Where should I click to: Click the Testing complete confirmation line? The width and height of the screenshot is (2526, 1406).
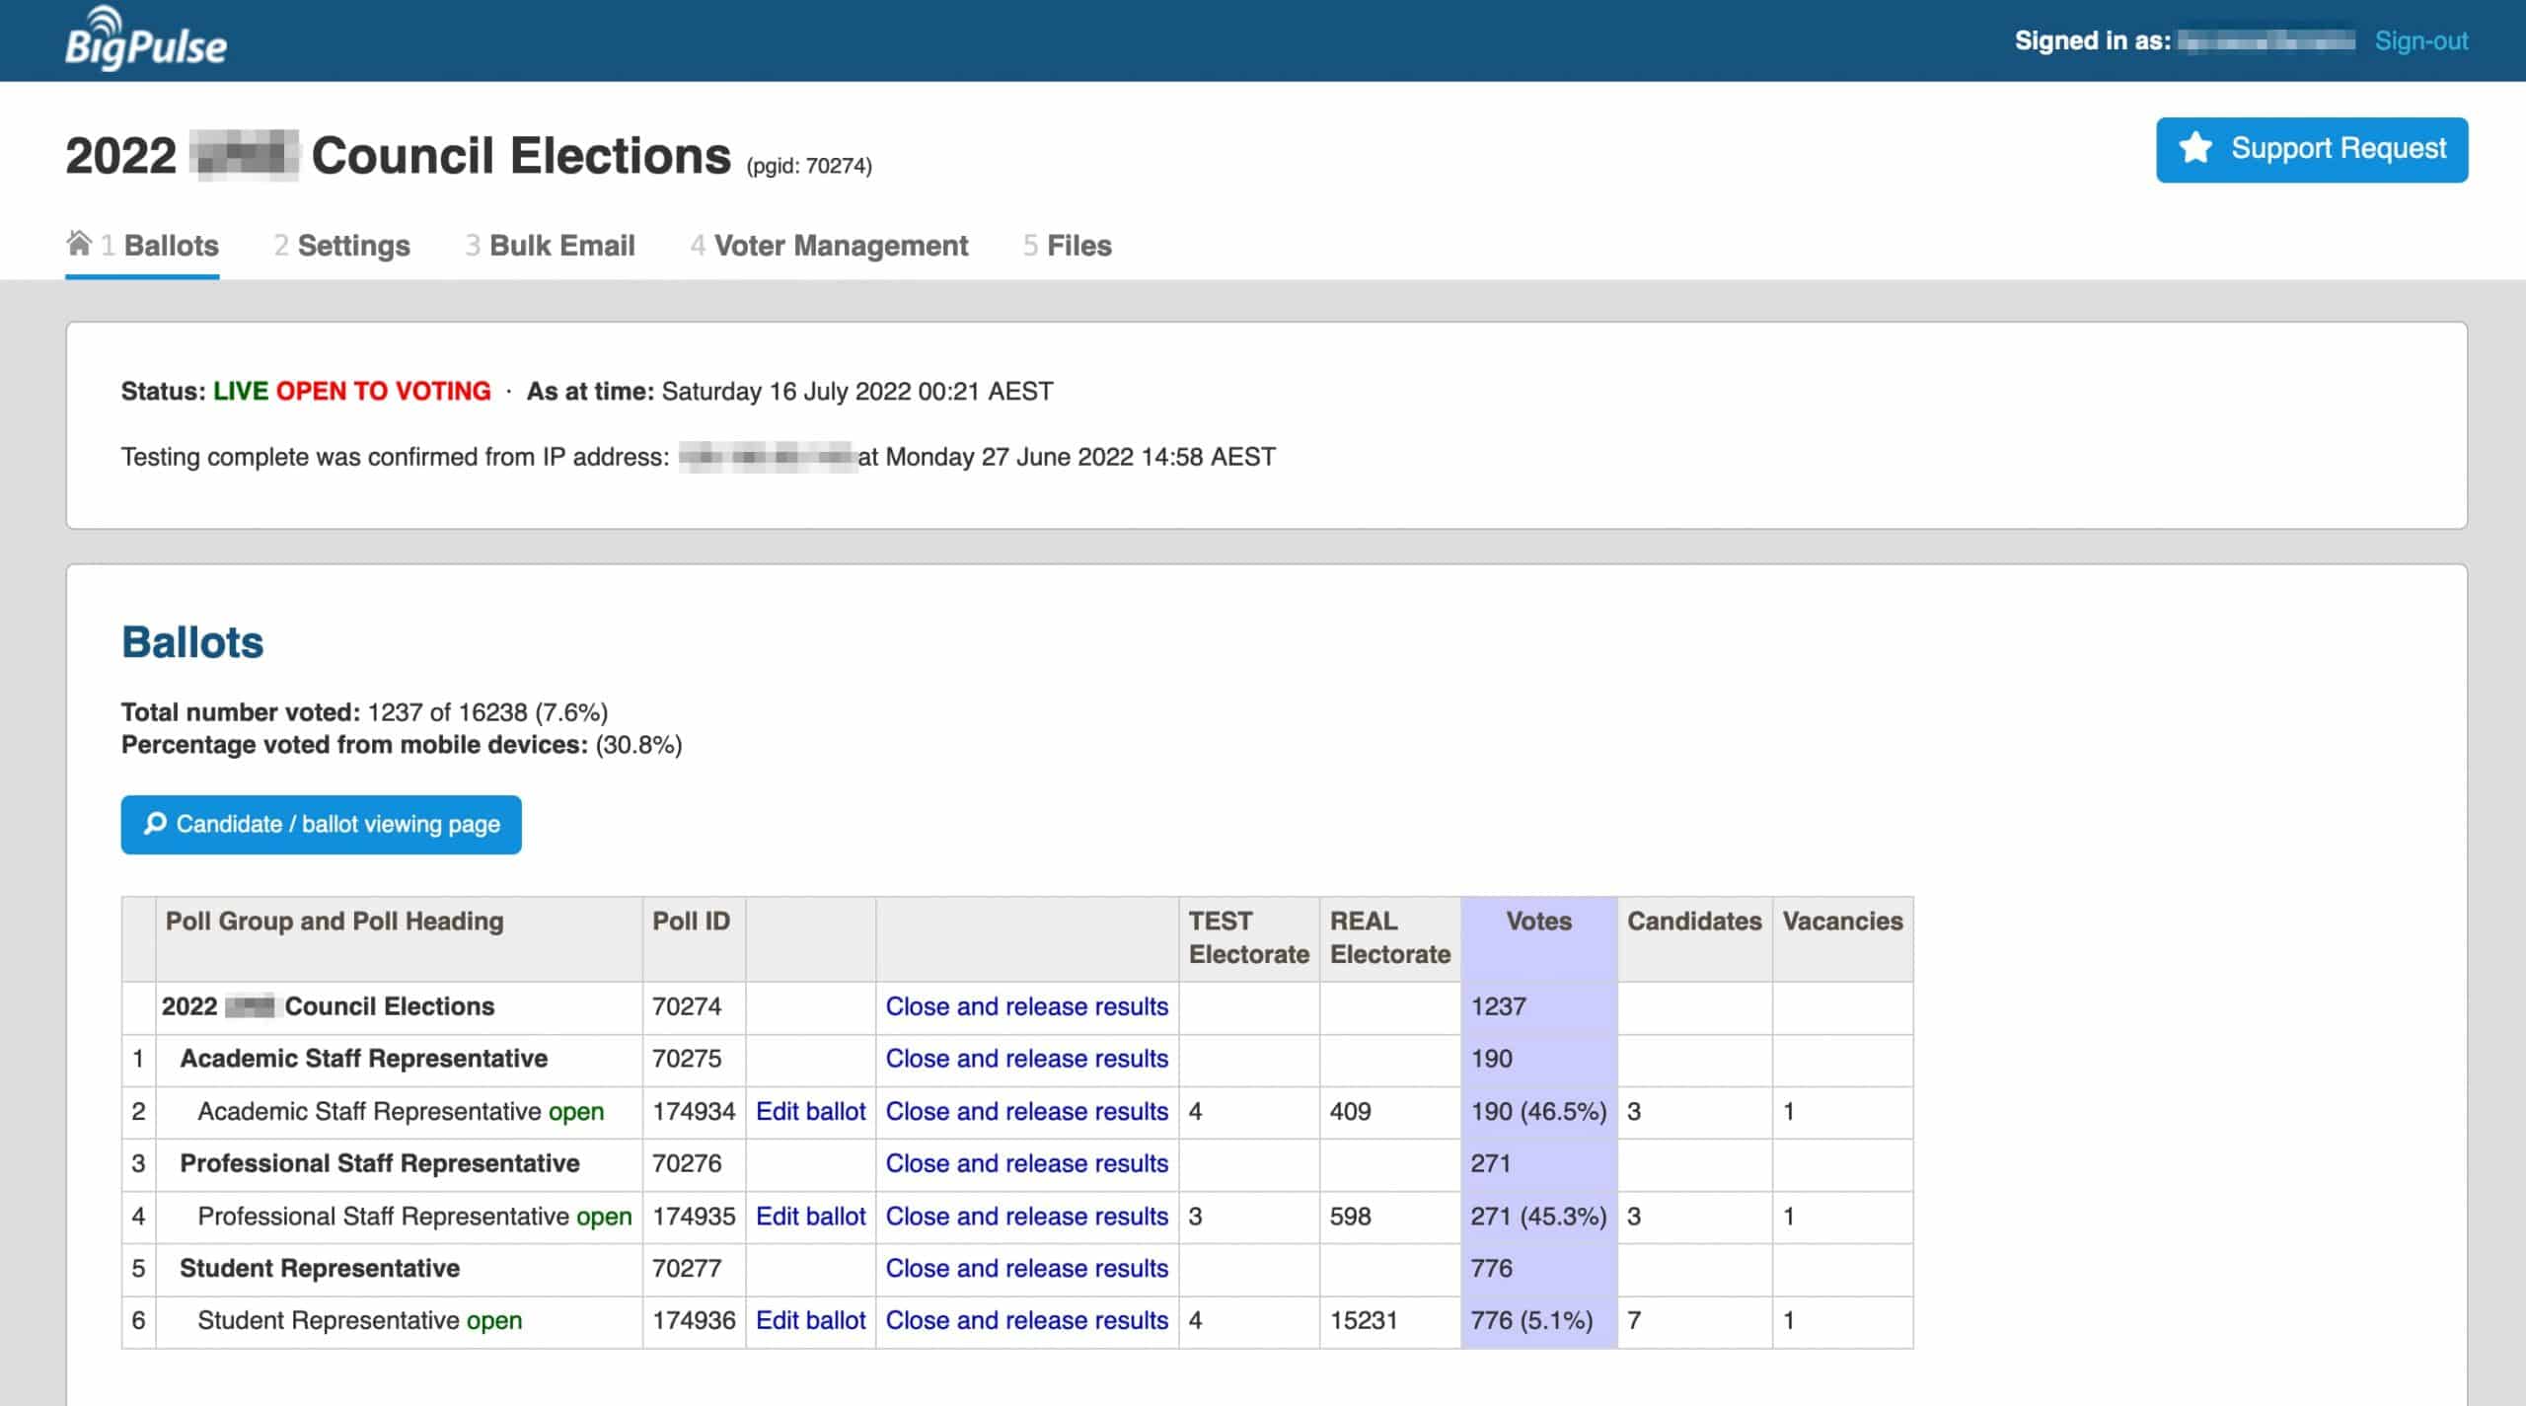pos(698,457)
